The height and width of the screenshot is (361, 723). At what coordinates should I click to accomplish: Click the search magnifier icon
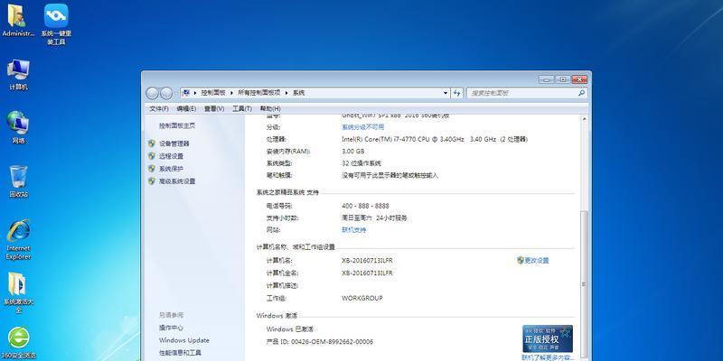coord(581,93)
